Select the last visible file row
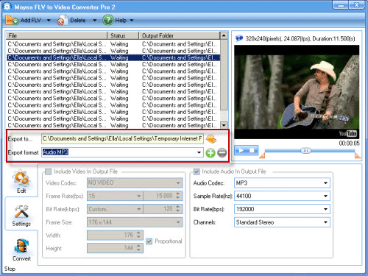368x276 pixels. point(113,125)
